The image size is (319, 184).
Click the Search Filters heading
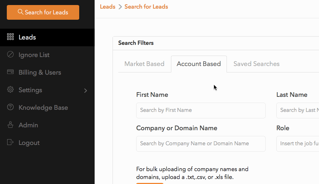(136, 43)
